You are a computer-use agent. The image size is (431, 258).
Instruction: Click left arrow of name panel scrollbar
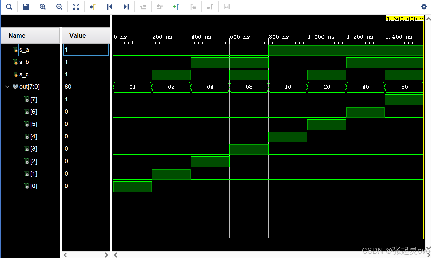click(65, 255)
